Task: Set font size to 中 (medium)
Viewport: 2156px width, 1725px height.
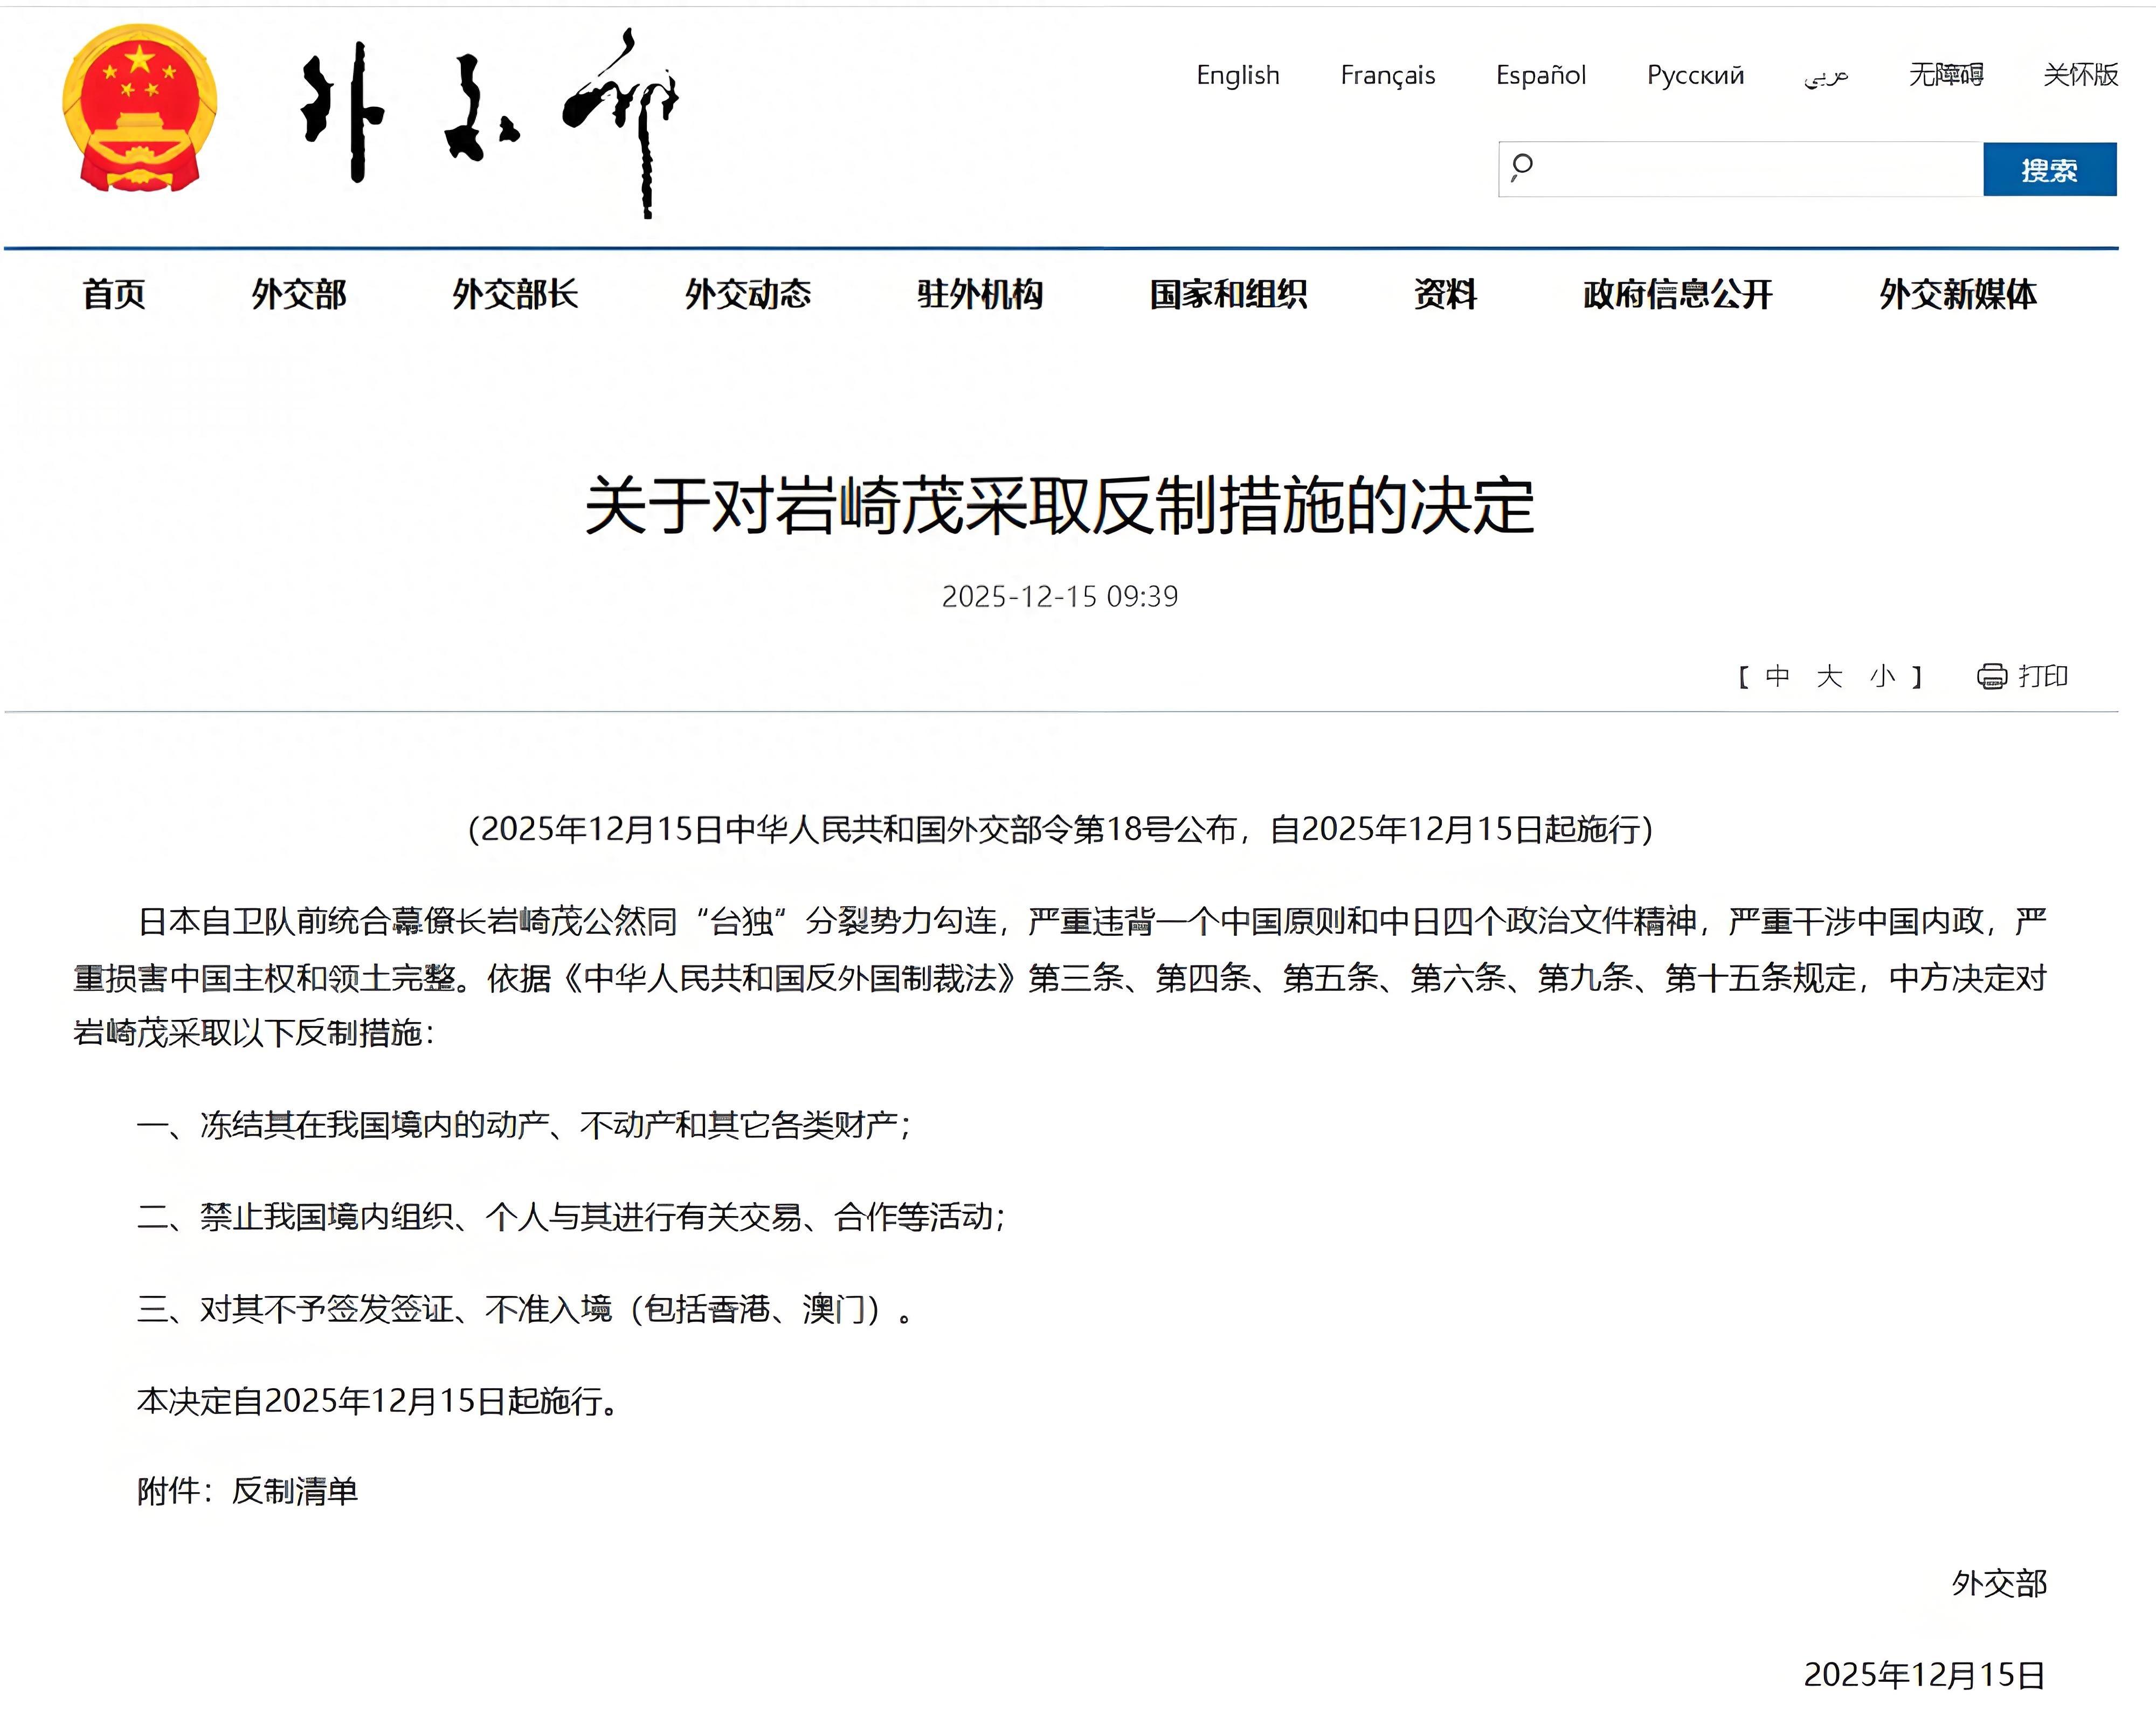Action: click(1777, 677)
